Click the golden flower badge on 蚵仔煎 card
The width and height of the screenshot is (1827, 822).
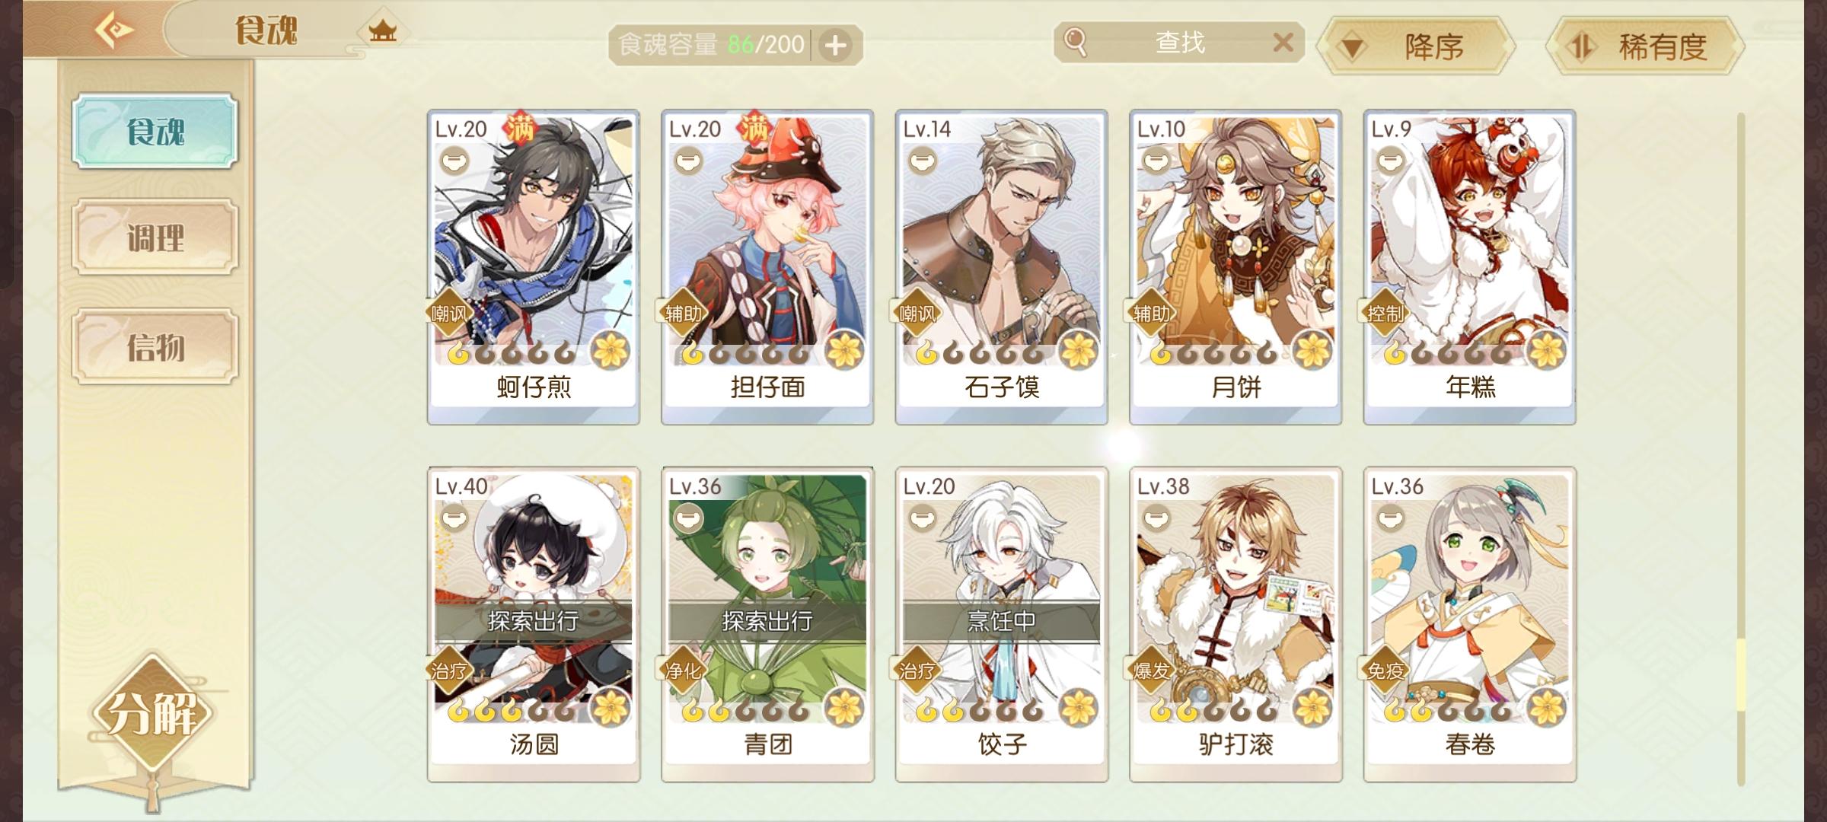pos(611,351)
